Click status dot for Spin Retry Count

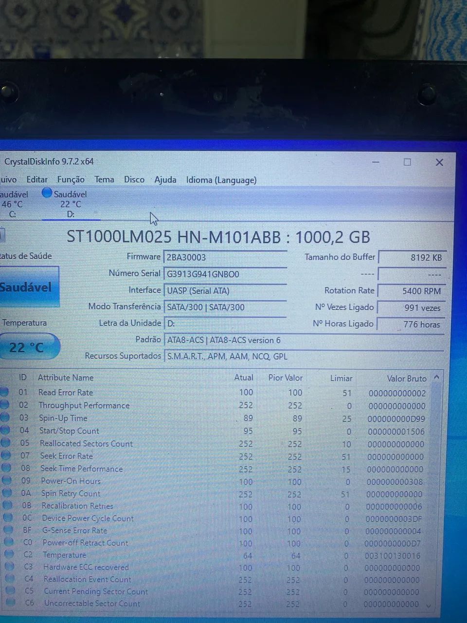click(7, 493)
